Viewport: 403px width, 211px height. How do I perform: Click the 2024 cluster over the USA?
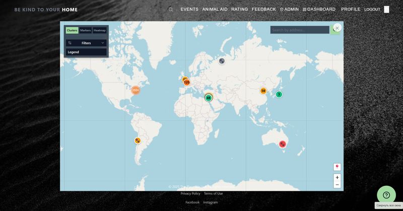tap(136, 90)
